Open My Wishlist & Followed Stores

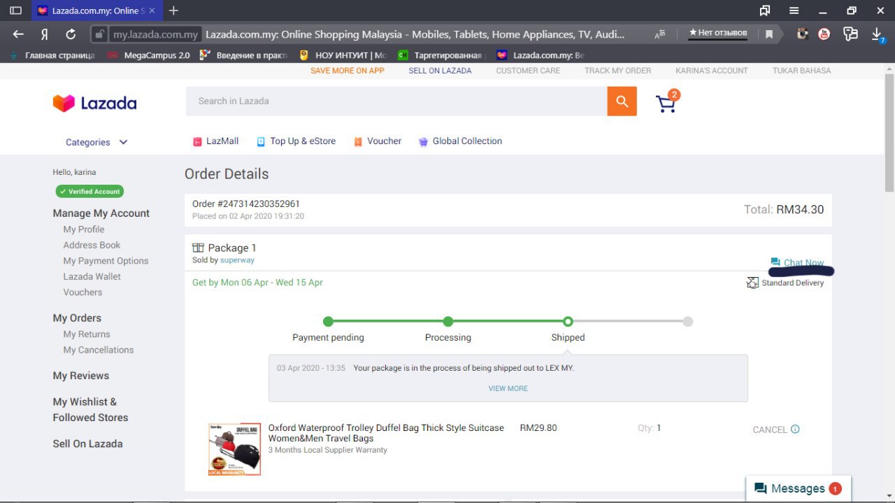click(x=90, y=409)
